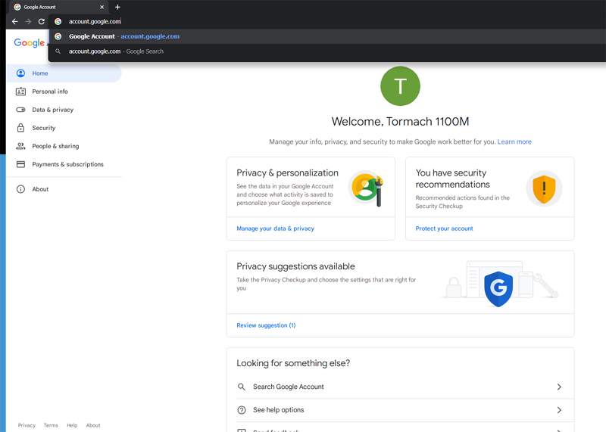This screenshot has height=432, width=606.
Task: Click the Google favicon in address bar
Action: coord(58,22)
